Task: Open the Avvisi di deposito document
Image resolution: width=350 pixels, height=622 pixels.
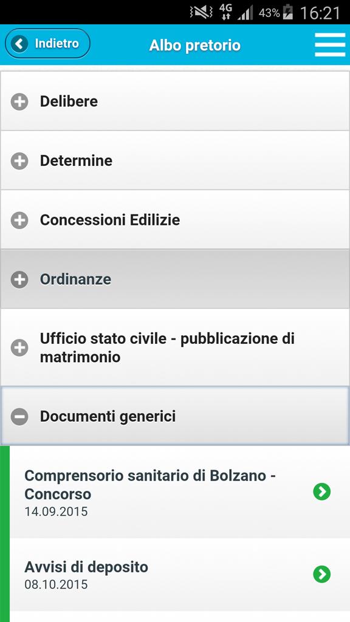Action: coord(179,575)
